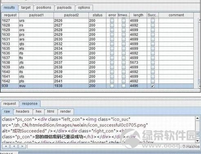This screenshot has width=201, height=154.
Task: Open the headers view tab
Action: tap(22, 112)
